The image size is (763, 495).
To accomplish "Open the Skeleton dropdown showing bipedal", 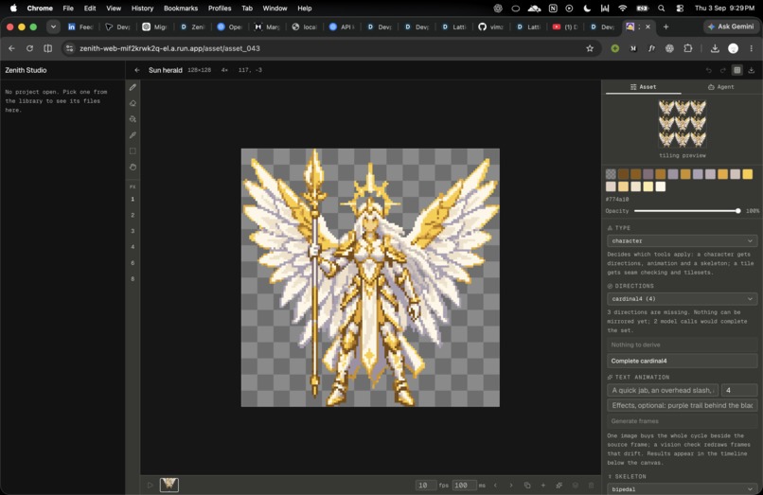I will (682, 489).
